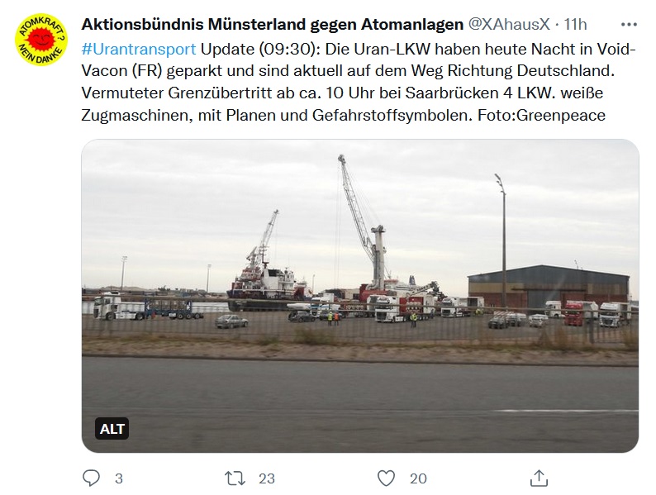View the 20 likes count
This screenshot has width=656, height=495.
point(418,478)
